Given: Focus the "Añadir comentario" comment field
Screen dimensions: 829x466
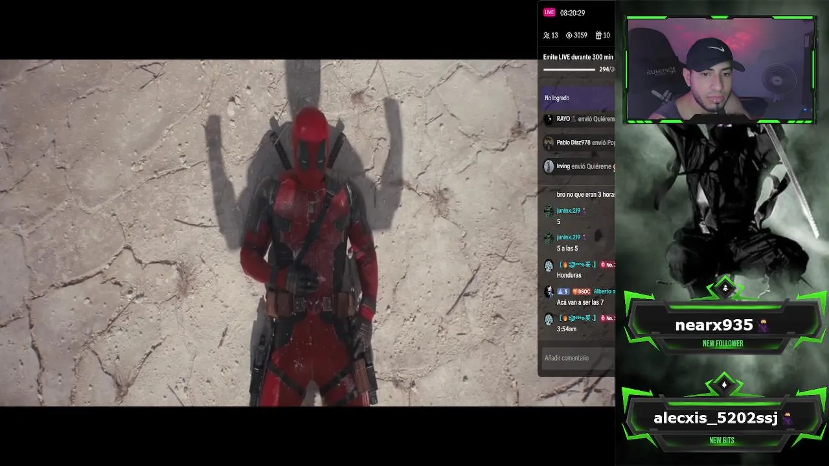Looking at the screenshot, I should (576, 358).
